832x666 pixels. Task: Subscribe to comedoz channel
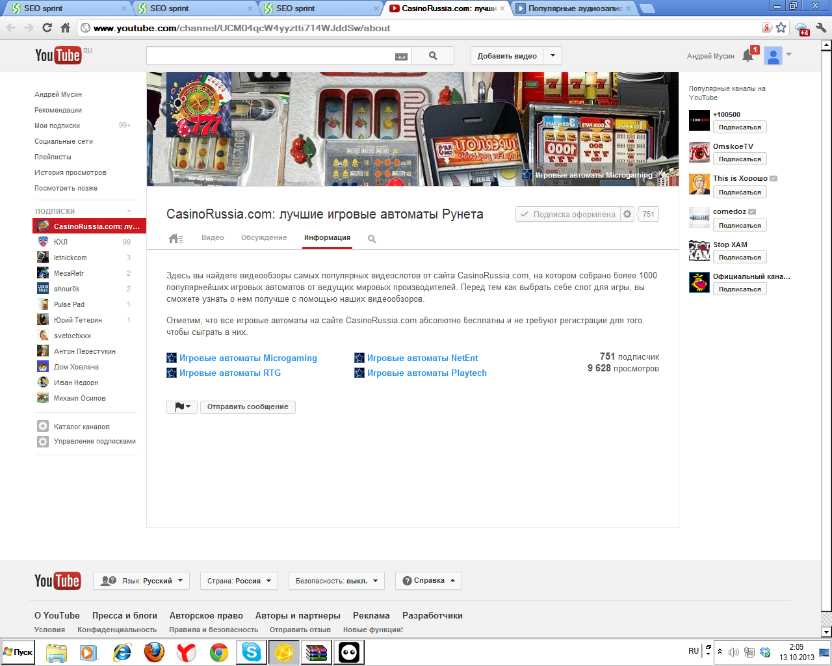coord(740,226)
